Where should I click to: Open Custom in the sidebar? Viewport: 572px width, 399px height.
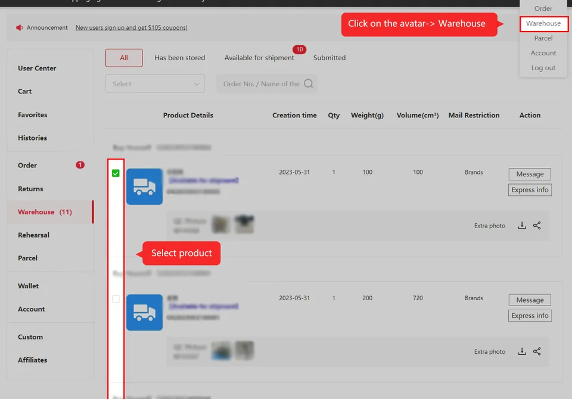(x=30, y=337)
